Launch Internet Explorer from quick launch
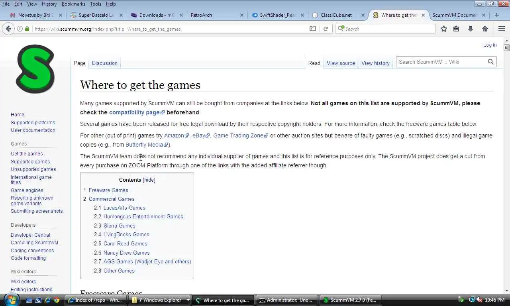 coord(47,300)
